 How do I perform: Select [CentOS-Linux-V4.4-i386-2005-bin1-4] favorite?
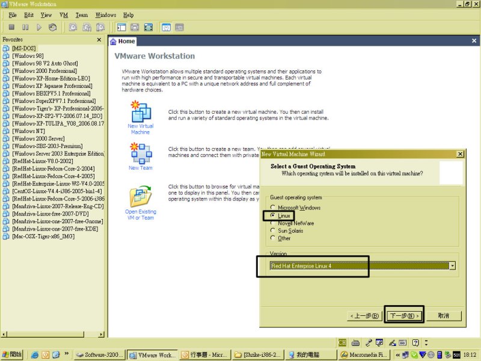pos(57,191)
